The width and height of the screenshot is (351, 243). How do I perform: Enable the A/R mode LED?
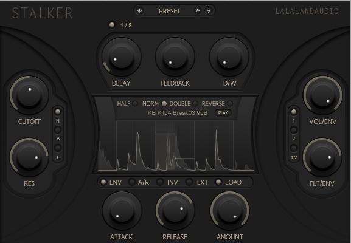[x=132, y=182]
